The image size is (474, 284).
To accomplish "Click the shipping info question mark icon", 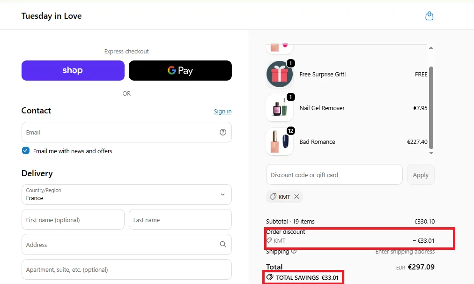I will tap(294, 251).
